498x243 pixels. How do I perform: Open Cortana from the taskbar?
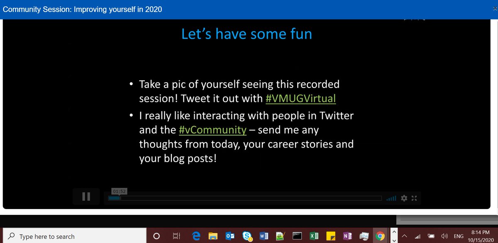click(x=156, y=236)
